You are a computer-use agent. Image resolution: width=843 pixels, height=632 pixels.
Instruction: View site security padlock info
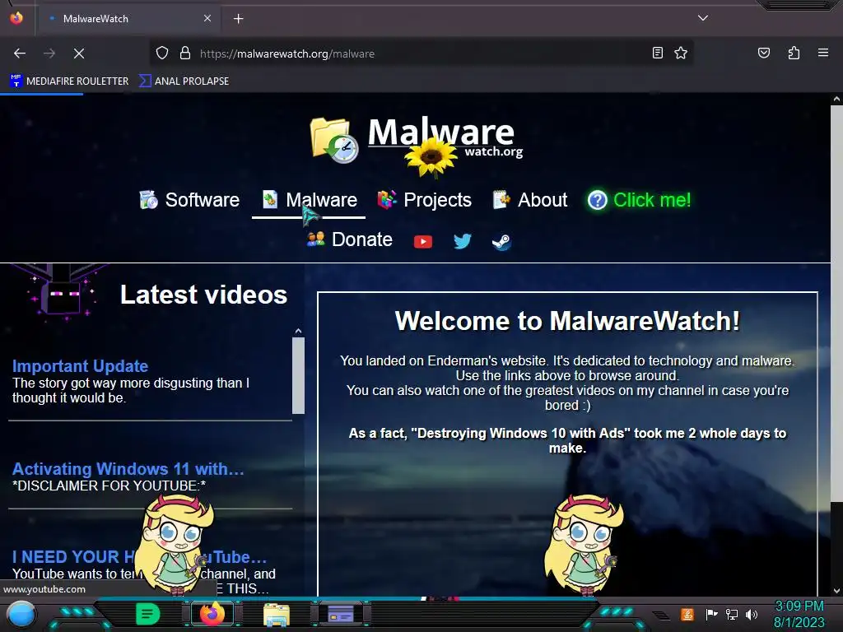pos(185,53)
